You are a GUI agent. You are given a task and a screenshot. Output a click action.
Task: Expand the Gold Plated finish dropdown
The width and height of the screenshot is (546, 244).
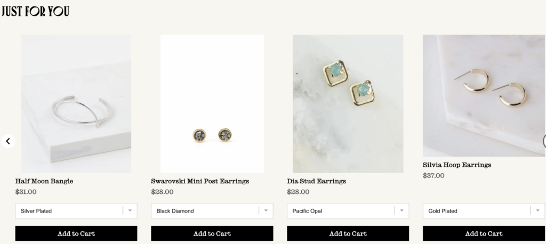tap(484, 211)
